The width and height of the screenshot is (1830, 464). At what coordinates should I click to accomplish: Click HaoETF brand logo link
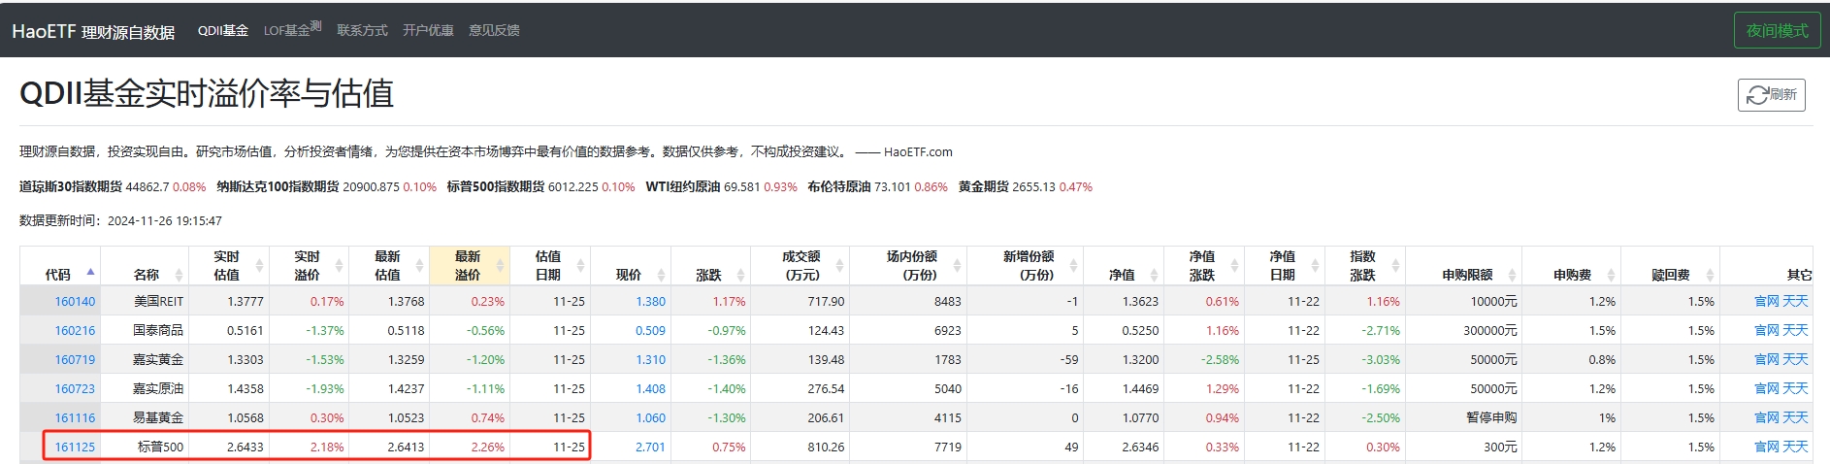[93, 32]
